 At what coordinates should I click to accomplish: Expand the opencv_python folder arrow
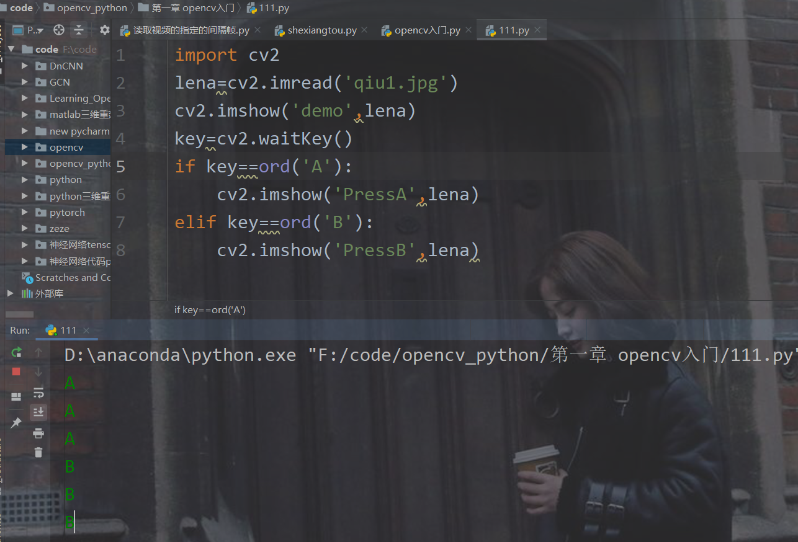pos(25,163)
